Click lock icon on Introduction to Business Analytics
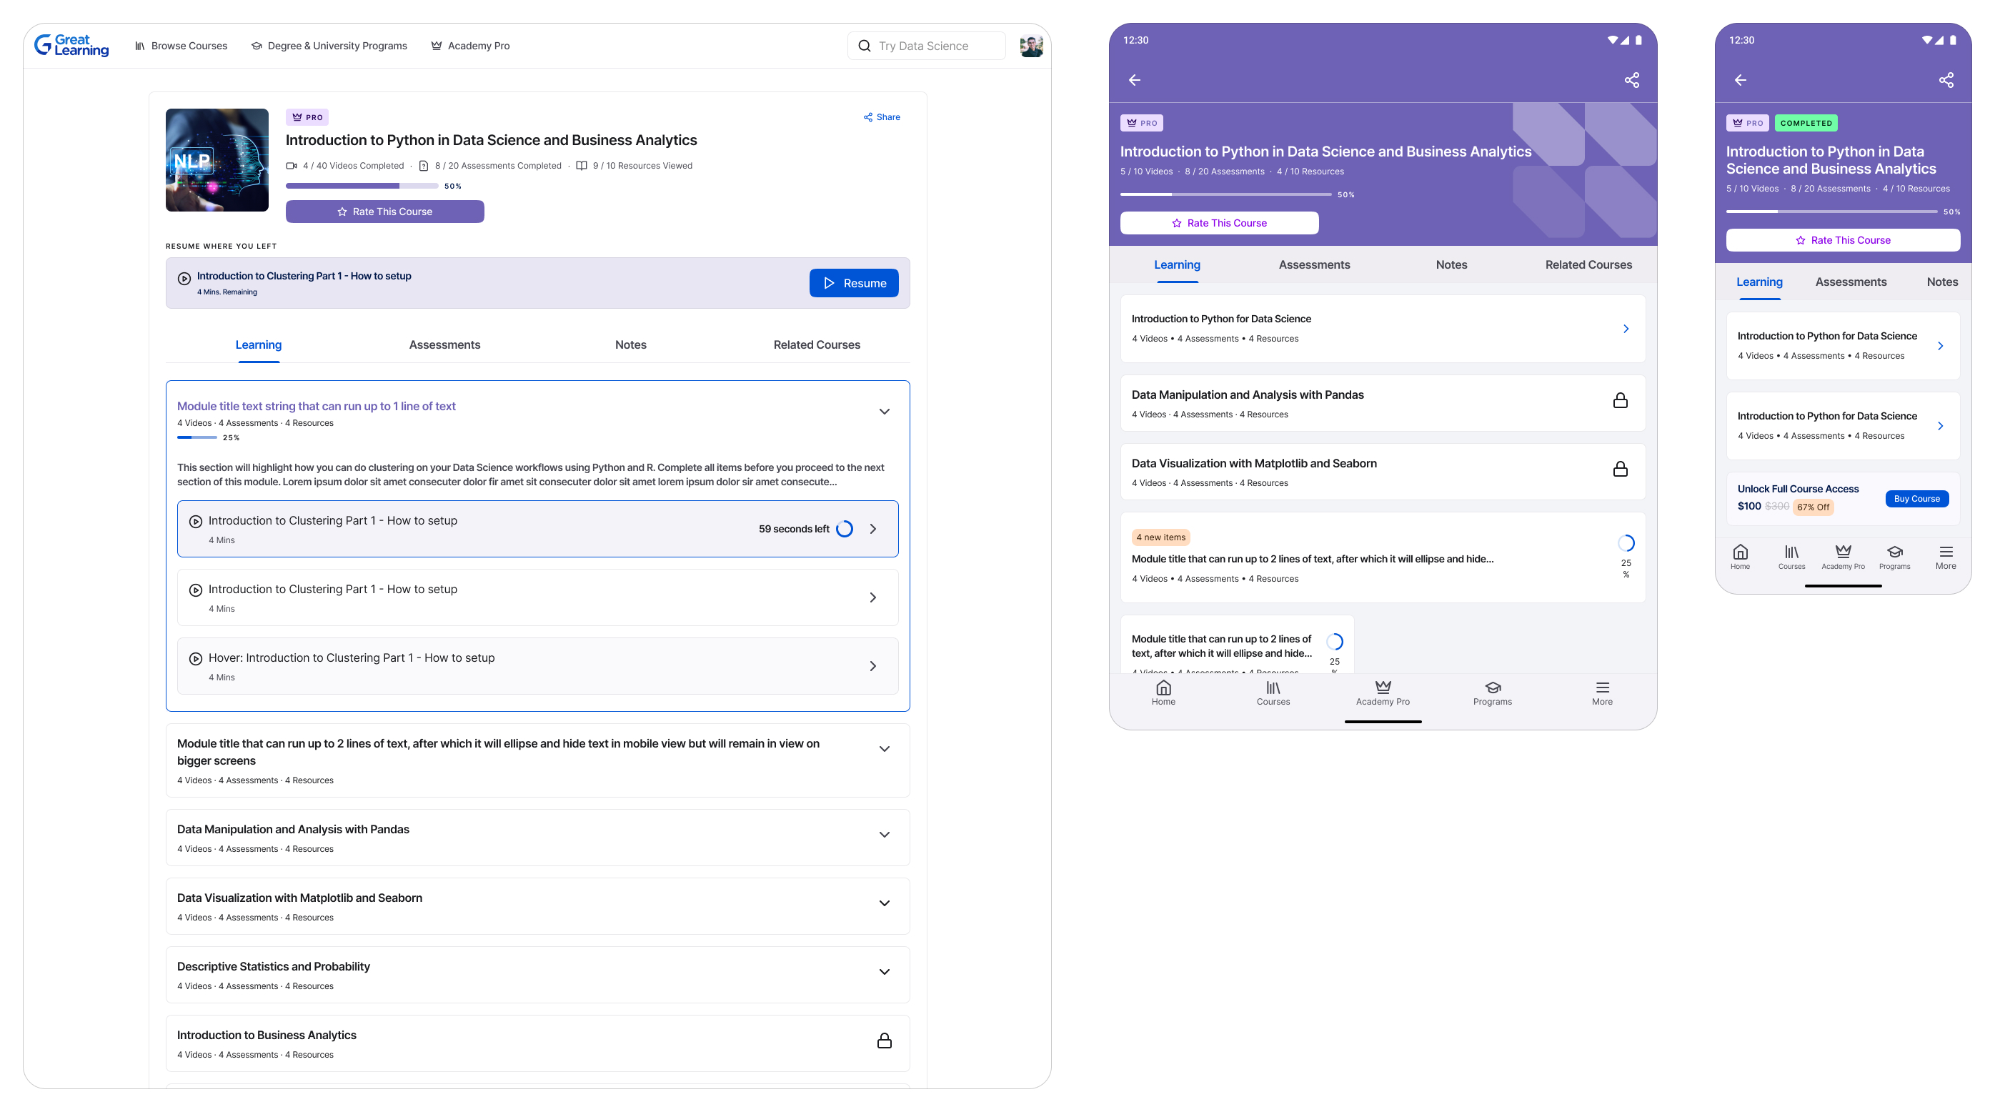 point(884,1041)
